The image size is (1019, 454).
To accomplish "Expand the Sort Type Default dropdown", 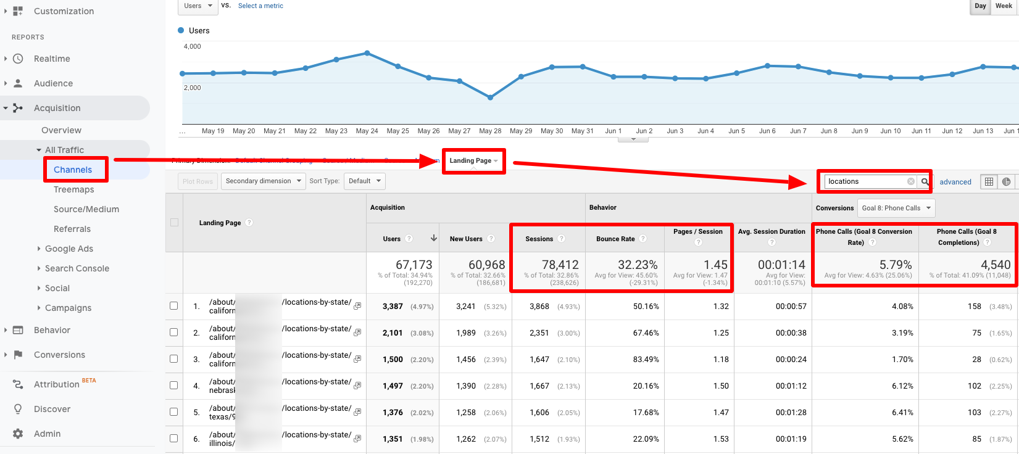I will click(x=365, y=181).
